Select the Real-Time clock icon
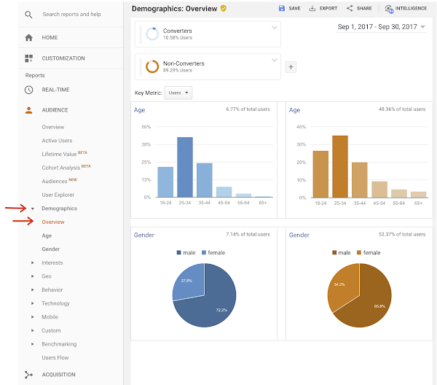 point(28,90)
